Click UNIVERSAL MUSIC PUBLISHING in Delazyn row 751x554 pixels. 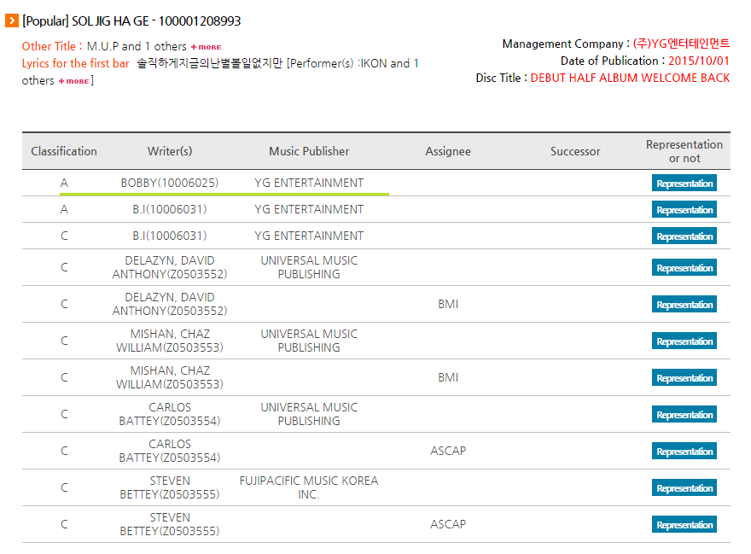(x=309, y=267)
